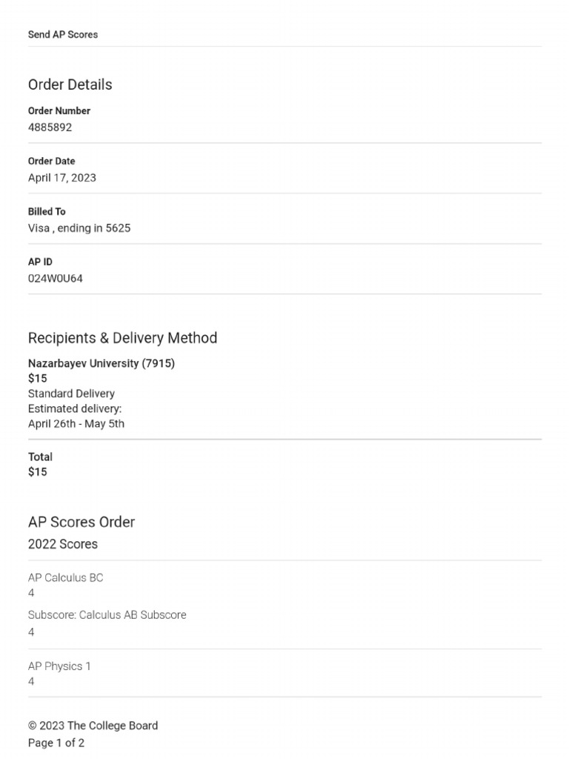Viewport: 569px width, 759px height.
Task: Click the Total label
Action: 40,457
